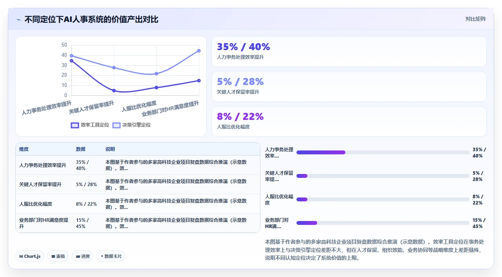
Task: Click 效率工具定位 point at 人服比优化幅度
Action: coord(157,87)
